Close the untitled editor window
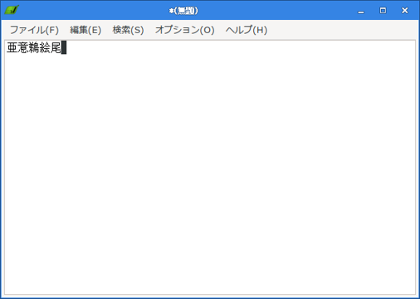Screen dimensions: 420x299 (x=405, y=11)
